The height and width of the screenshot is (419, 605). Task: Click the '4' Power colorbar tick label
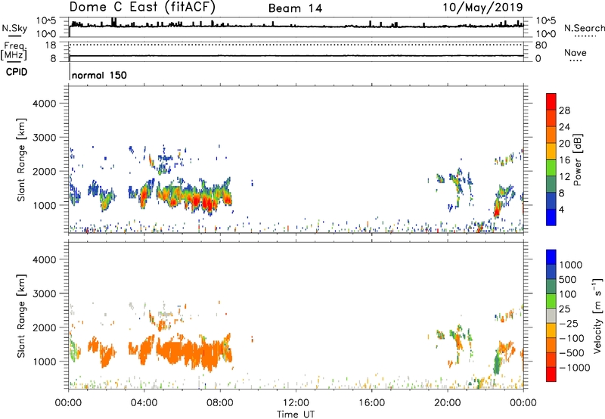coord(561,209)
